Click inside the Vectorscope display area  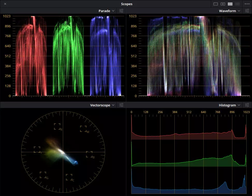tap(63, 152)
